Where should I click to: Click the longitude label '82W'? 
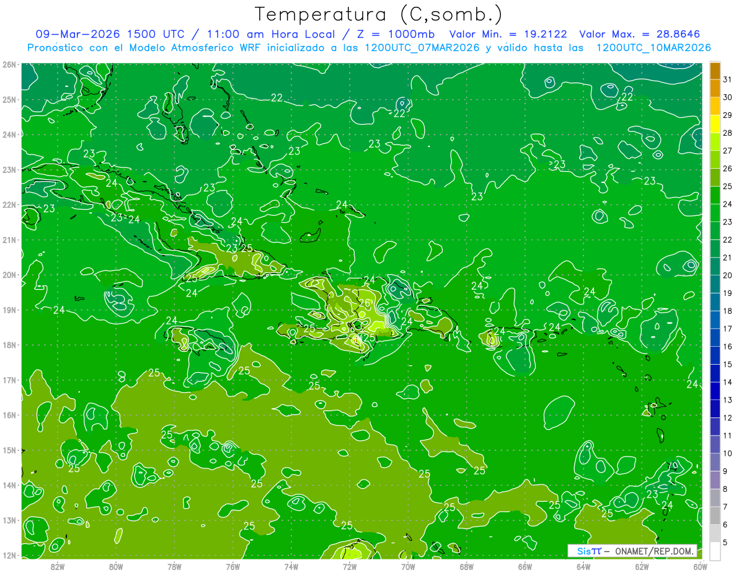(x=58, y=566)
